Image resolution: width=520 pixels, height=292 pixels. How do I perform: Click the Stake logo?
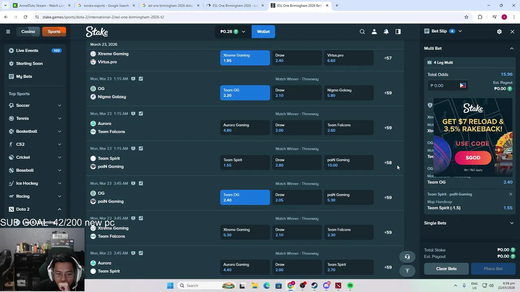97,32
